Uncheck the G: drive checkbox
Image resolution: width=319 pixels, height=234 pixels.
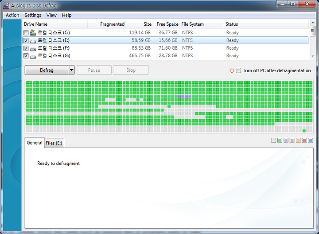[x=26, y=56]
